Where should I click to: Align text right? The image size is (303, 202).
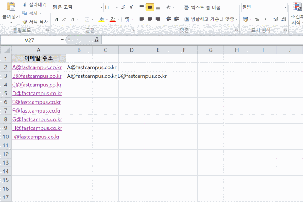[158, 19]
